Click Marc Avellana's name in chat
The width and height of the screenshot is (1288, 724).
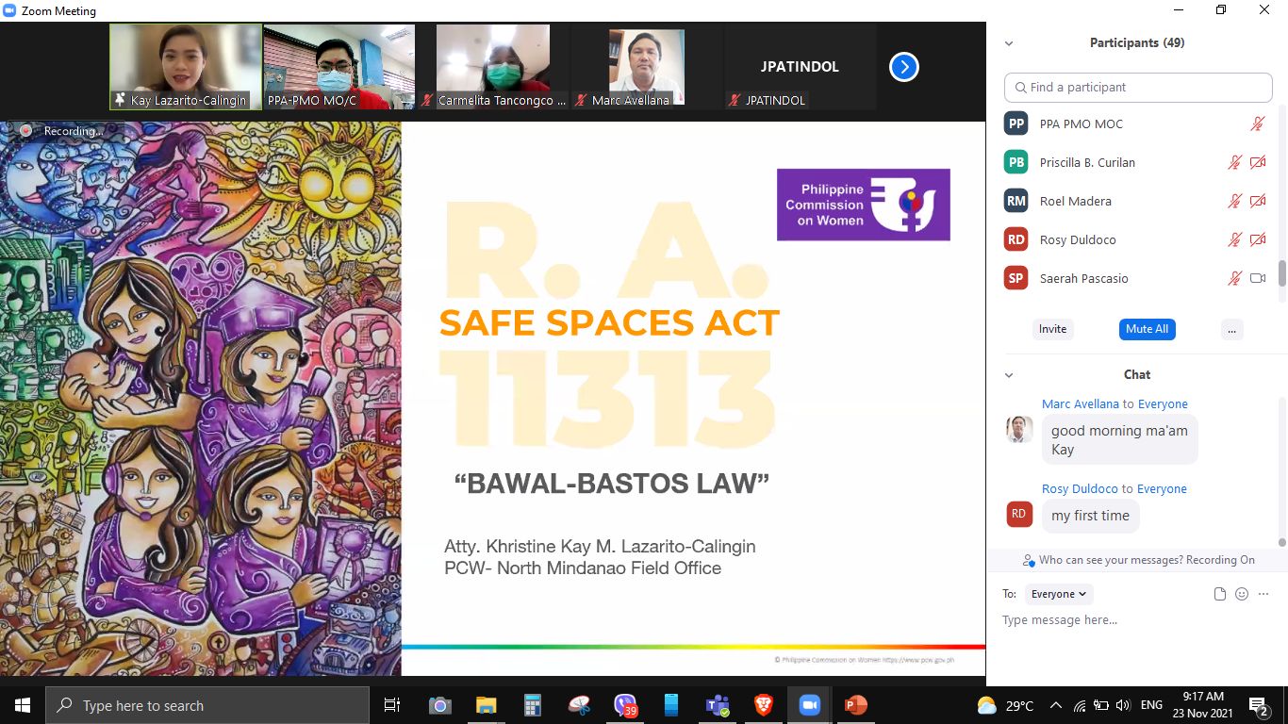1080,403
